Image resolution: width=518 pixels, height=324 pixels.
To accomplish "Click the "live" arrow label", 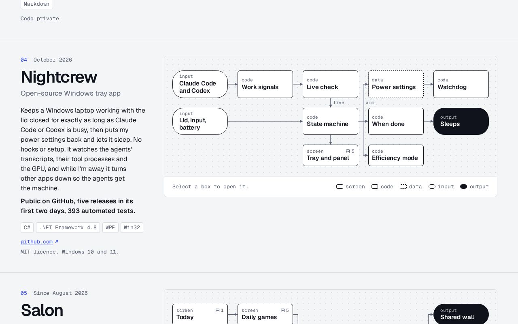I will (339, 103).
